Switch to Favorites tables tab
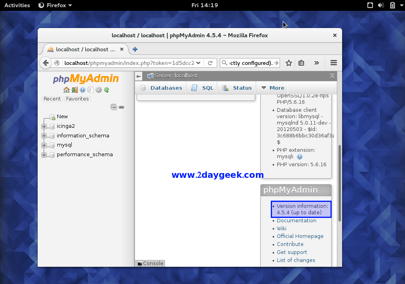The height and width of the screenshot is (284, 405). click(x=77, y=99)
